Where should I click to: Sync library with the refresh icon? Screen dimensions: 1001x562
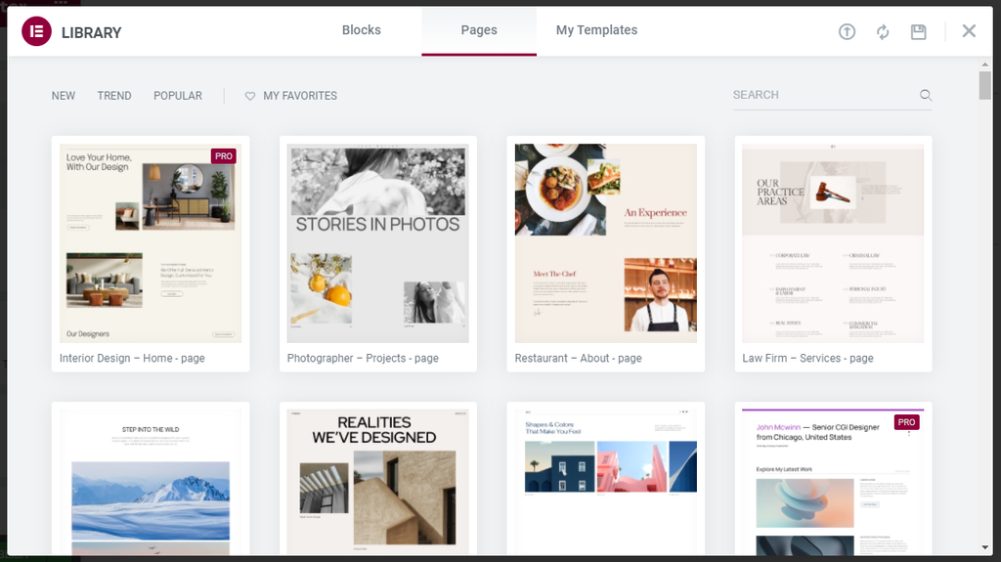point(883,32)
